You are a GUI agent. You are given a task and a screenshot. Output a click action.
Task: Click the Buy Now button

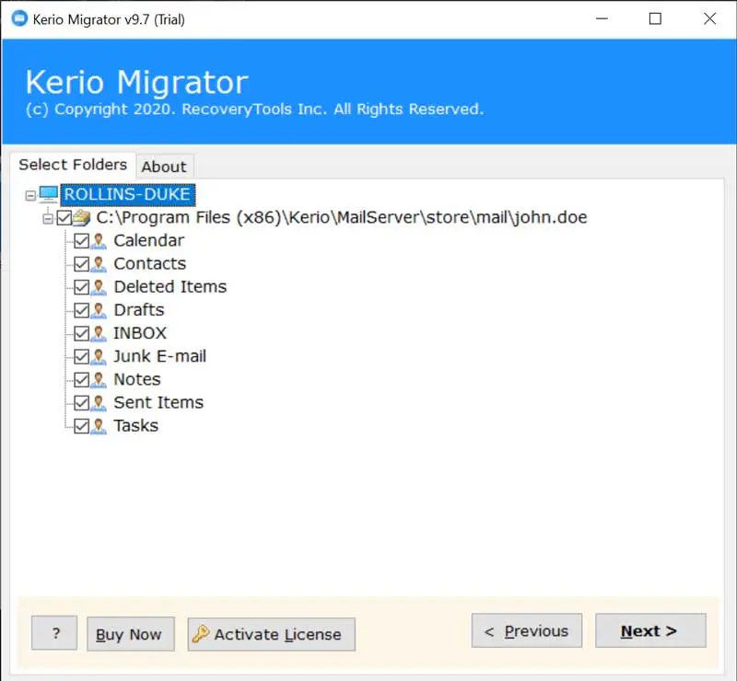coord(130,633)
